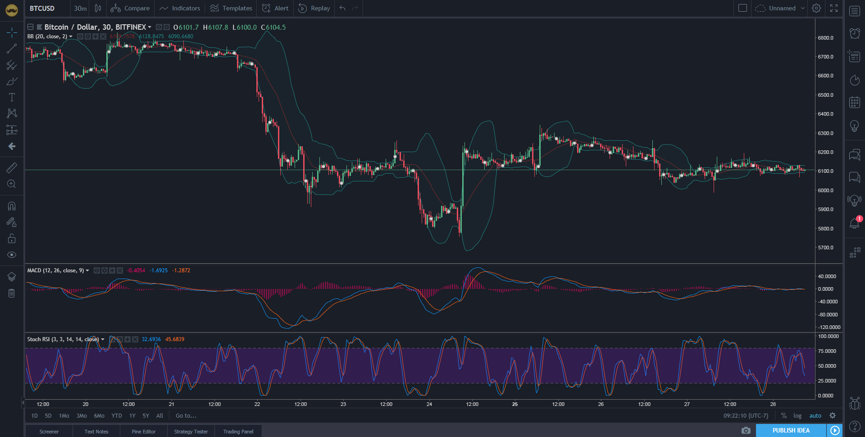Expand the Stoch RSI settings dropdown
The height and width of the screenshot is (437, 865).
coord(102,339)
